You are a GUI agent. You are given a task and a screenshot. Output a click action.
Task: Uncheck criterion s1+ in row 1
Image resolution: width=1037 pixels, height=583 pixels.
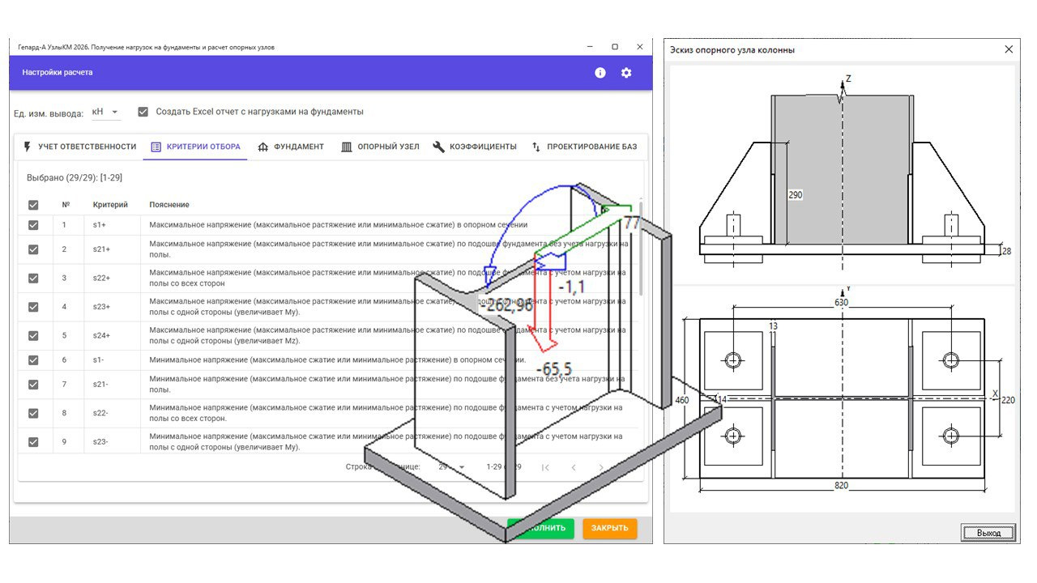[x=33, y=225]
